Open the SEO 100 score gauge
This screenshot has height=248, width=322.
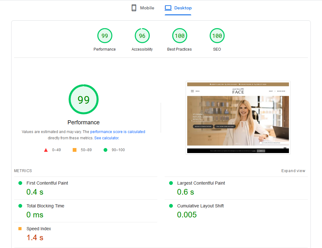point(217,36)
